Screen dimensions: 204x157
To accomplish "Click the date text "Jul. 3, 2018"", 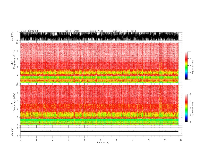I will tap(72, 31).
